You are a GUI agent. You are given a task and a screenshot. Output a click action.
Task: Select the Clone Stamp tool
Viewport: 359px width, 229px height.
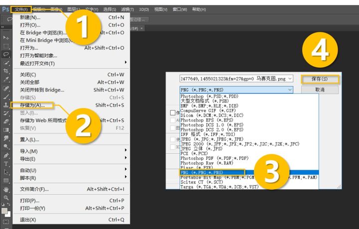[6, 105]
